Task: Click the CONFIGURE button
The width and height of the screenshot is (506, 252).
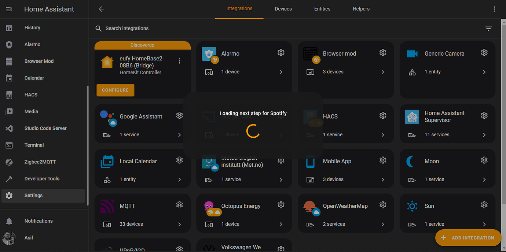Action: point(115,90)
